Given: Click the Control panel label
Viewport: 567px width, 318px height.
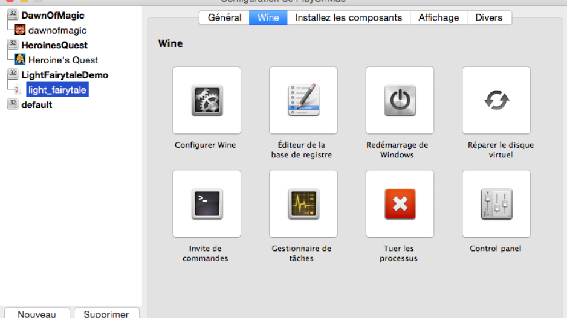Looking at the screenshot, I should (x=496, y=249).
